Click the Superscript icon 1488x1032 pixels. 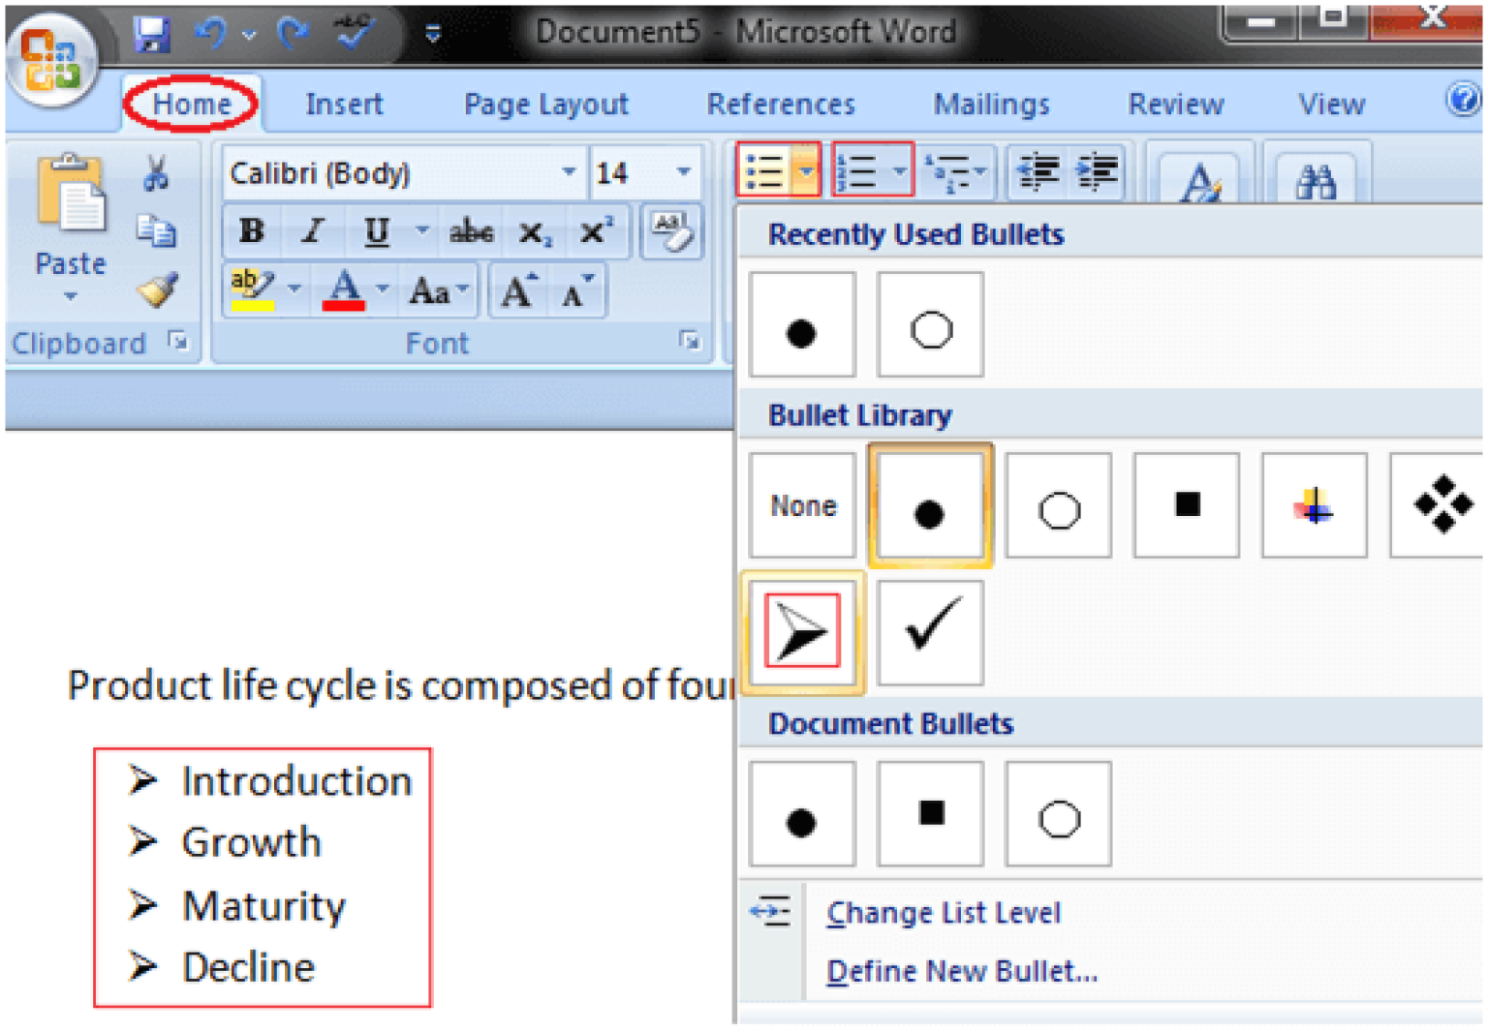click(595, 231)
